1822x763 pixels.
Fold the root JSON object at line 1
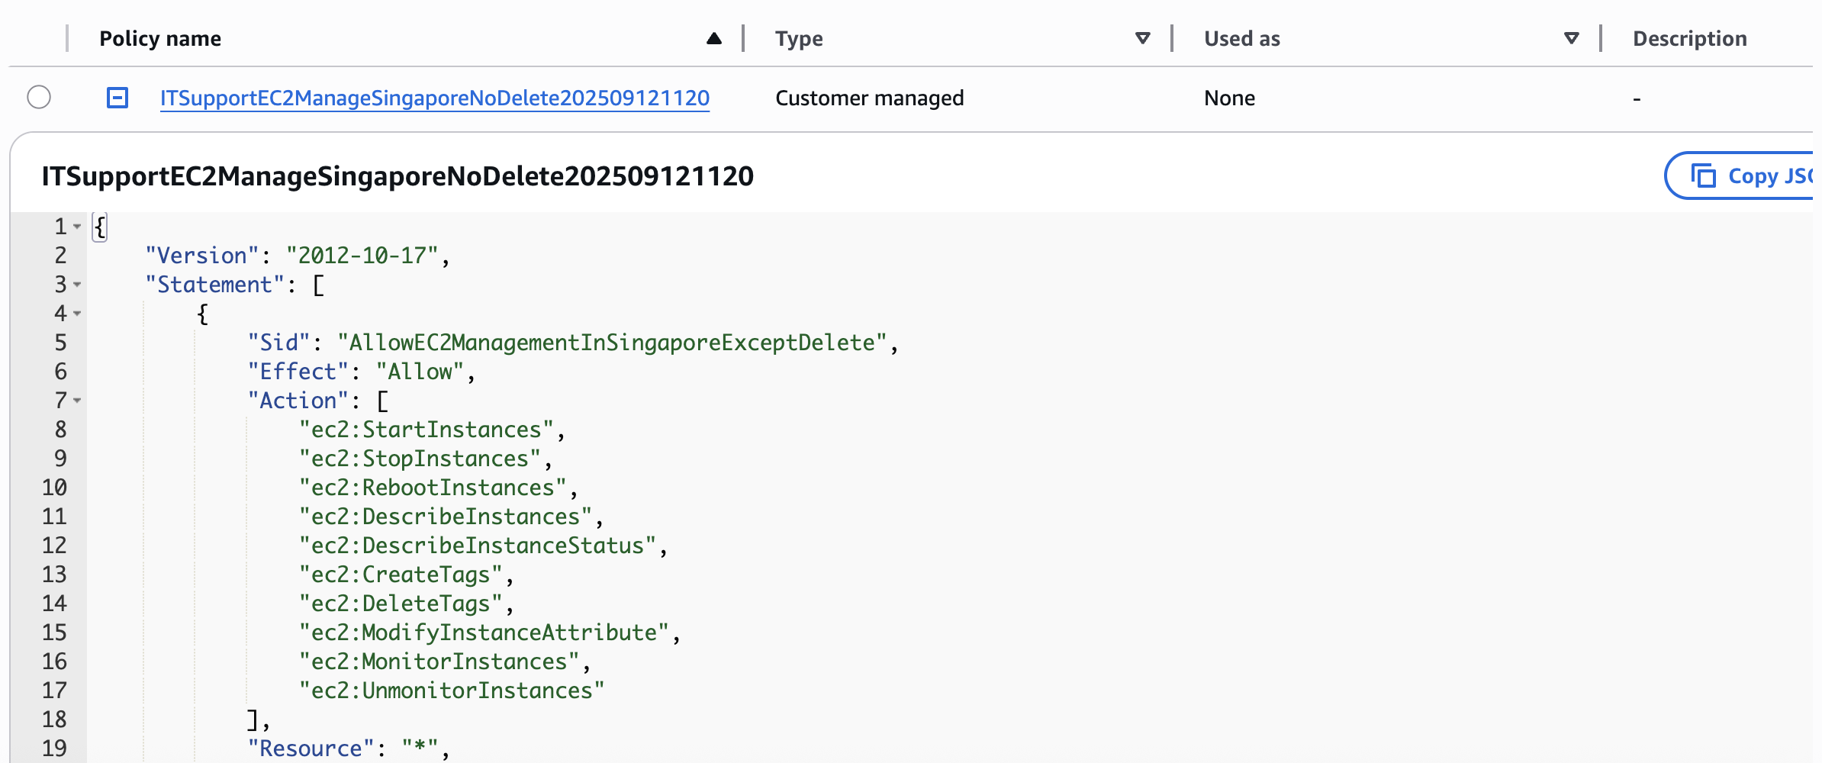pyautogui.click(x=77, y=227)
